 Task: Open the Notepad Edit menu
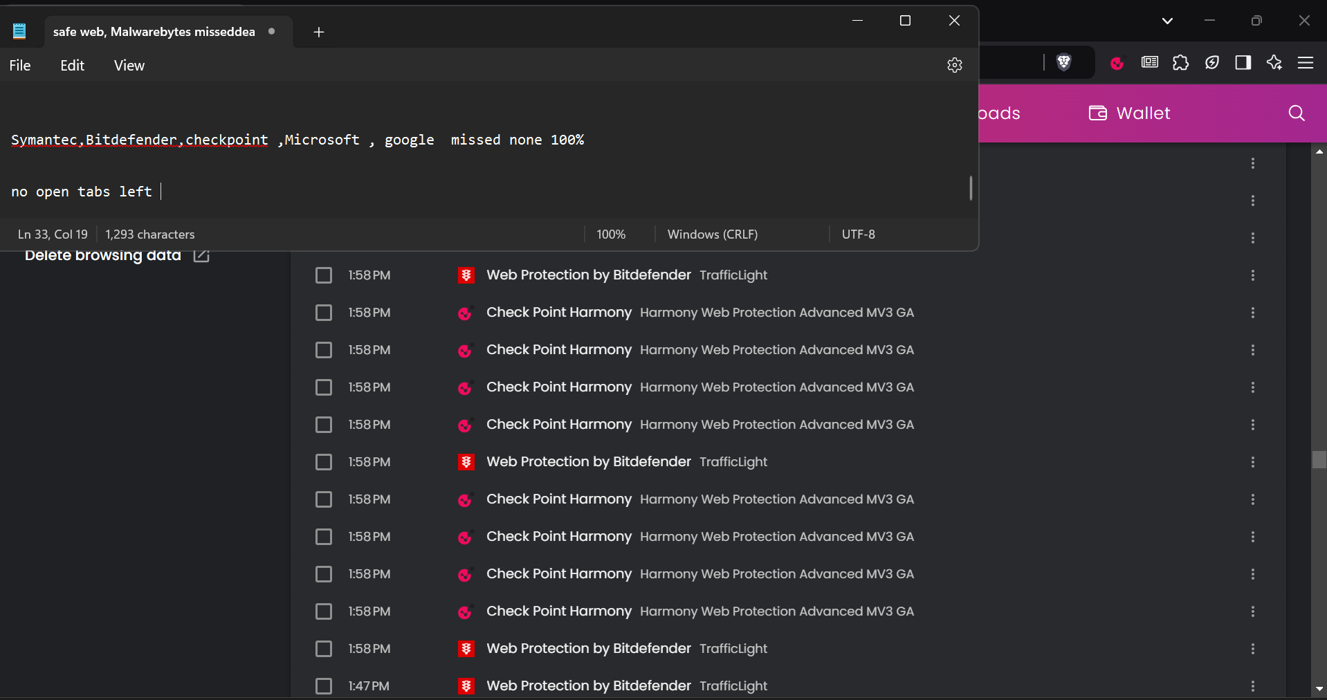coord(72,66)
